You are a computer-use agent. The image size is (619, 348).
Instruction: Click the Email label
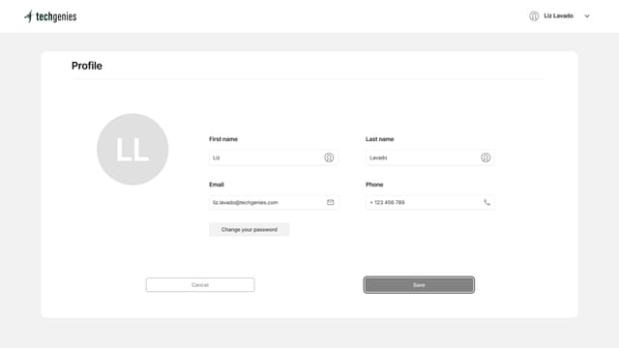217,185
